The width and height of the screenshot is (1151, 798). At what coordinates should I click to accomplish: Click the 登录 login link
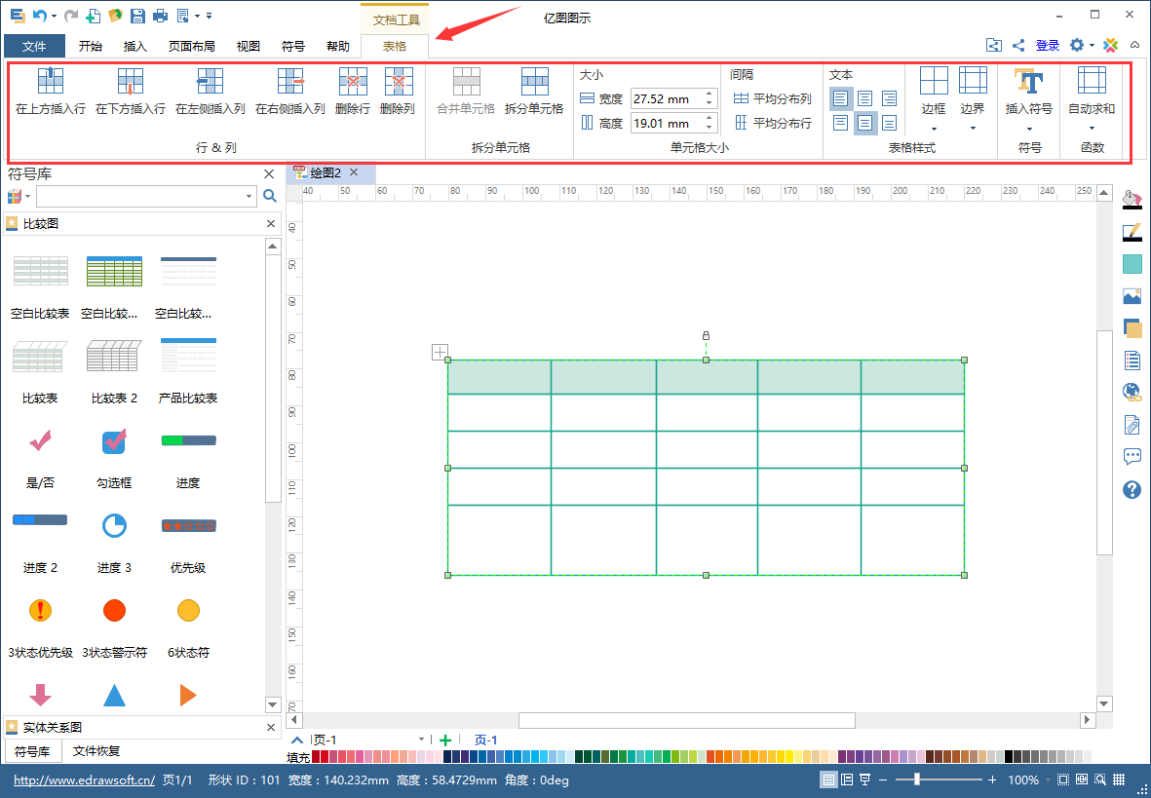click(x=1048, y=46)
